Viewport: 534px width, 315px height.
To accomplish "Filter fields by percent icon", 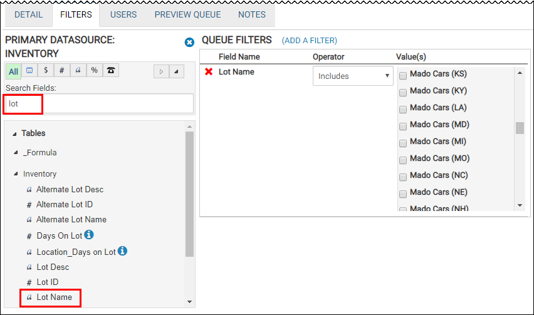I will [x=94, y=71].
